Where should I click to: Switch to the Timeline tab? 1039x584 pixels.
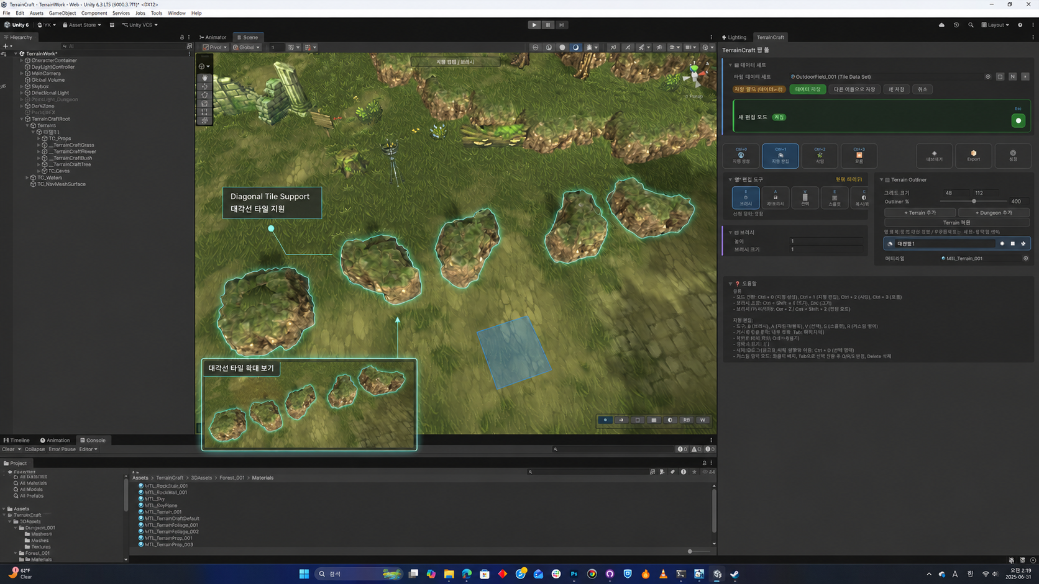click(16, 440)
